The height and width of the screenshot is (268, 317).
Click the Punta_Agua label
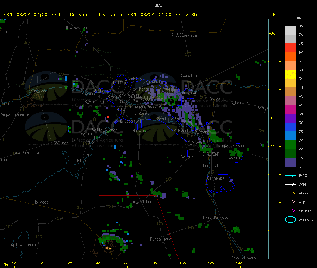pyautogui.click(x=161, y=239)
